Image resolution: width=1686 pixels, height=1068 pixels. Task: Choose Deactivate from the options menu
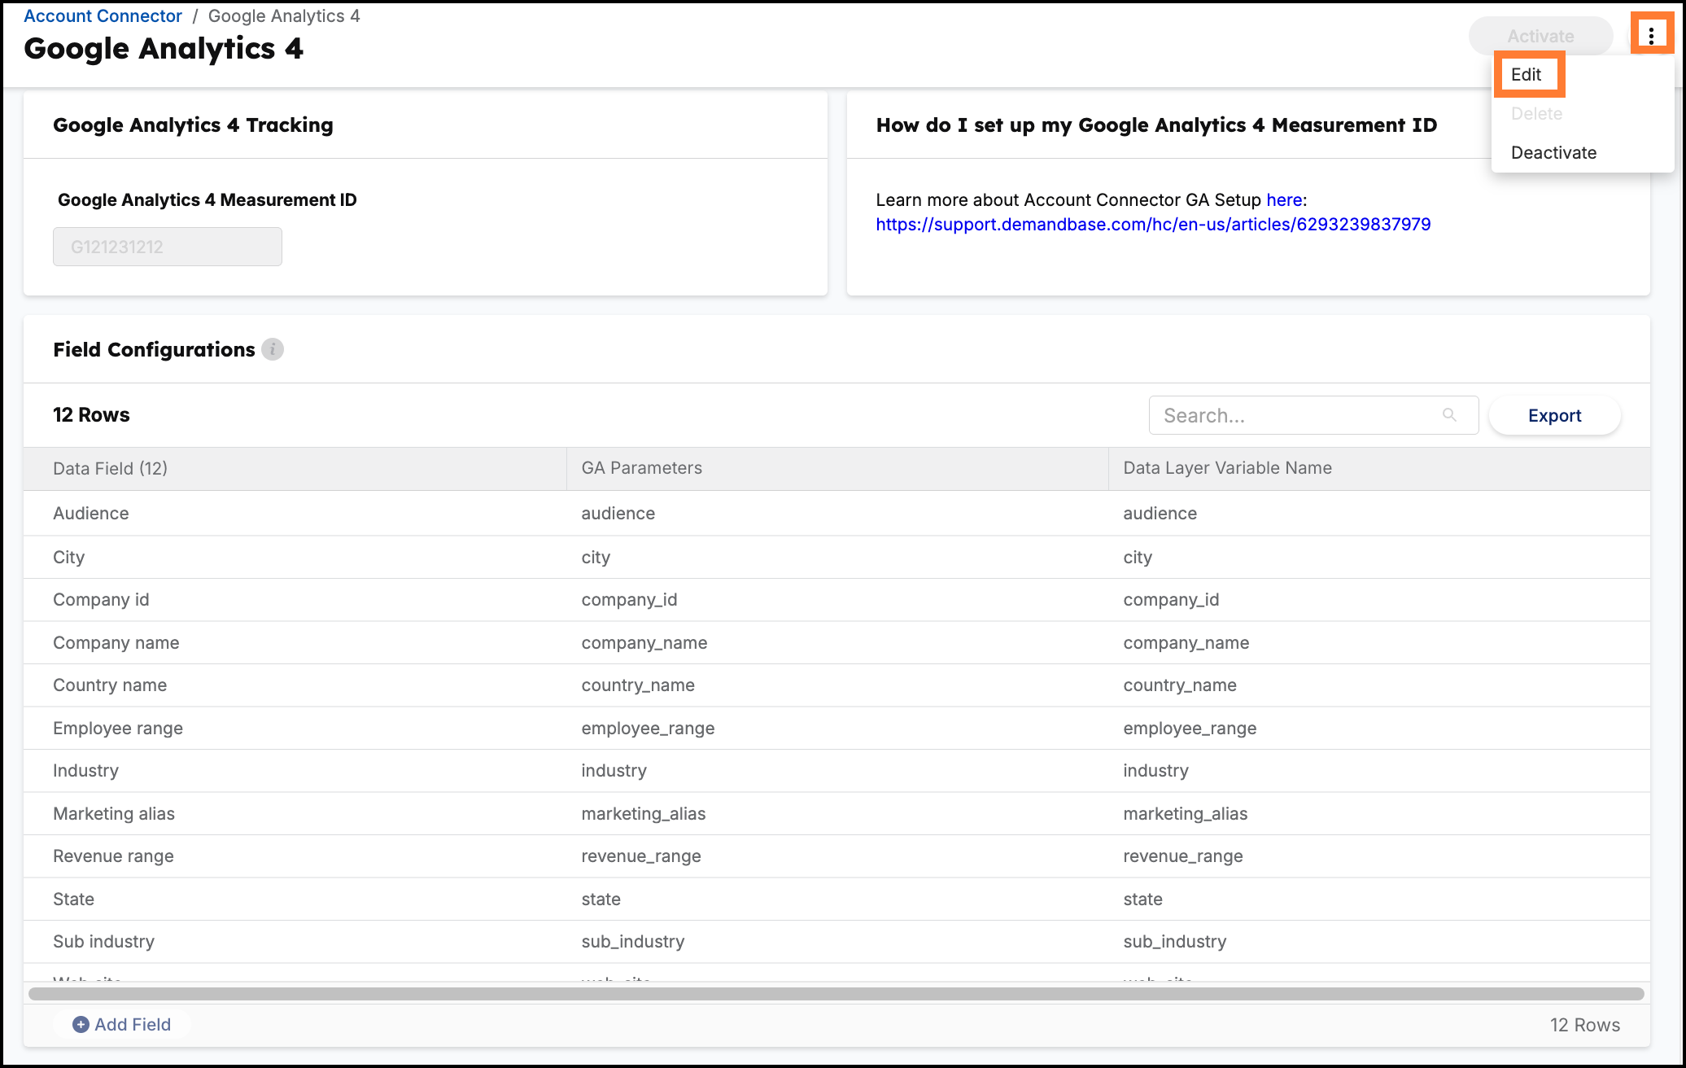click(1553, 152)
